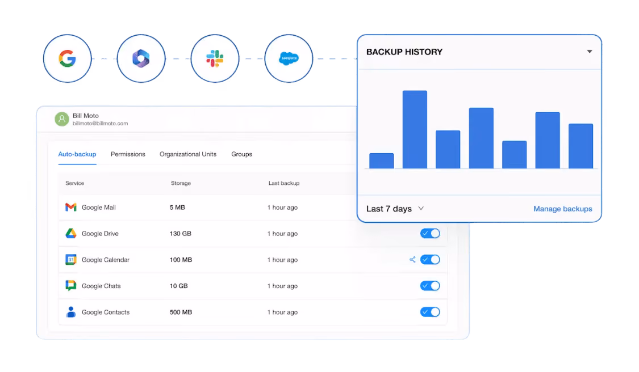
Task: Select the Google Contacts service name
Action: pos(106,312)
